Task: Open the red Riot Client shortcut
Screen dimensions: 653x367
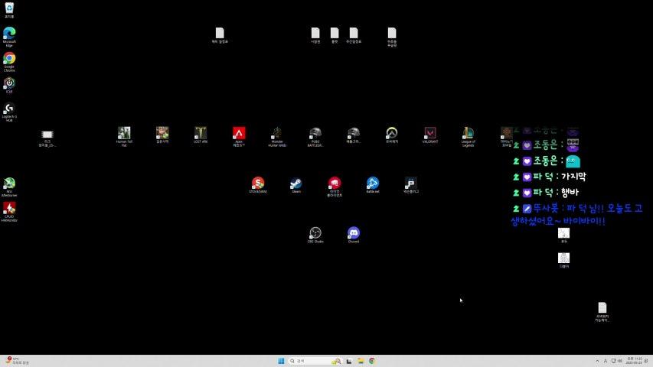Action: tap(335, 187)
